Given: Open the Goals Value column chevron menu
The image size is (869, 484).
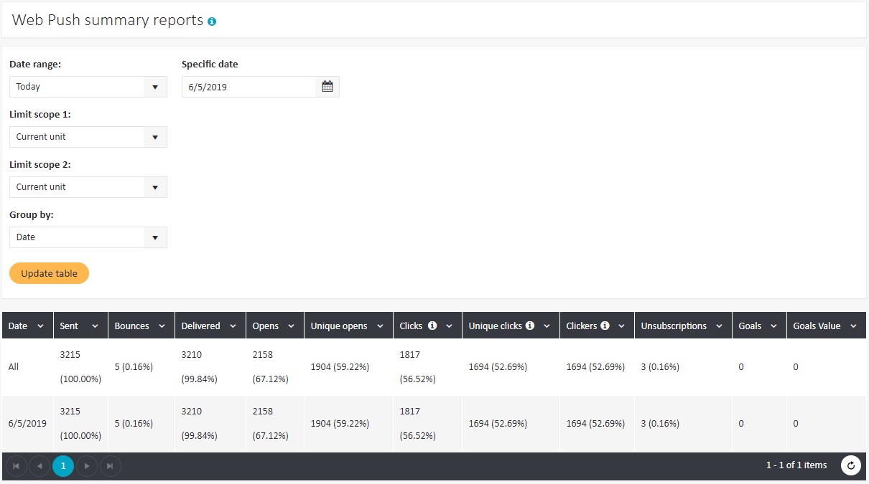Looking at the screenshot, I should [853, 326].
